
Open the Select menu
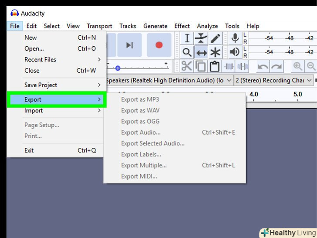click(x=51, y=26)
